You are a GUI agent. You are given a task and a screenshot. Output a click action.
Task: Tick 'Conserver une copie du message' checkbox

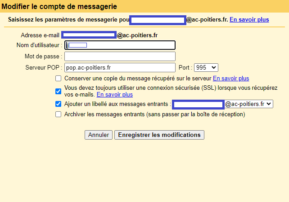point(58,79)
